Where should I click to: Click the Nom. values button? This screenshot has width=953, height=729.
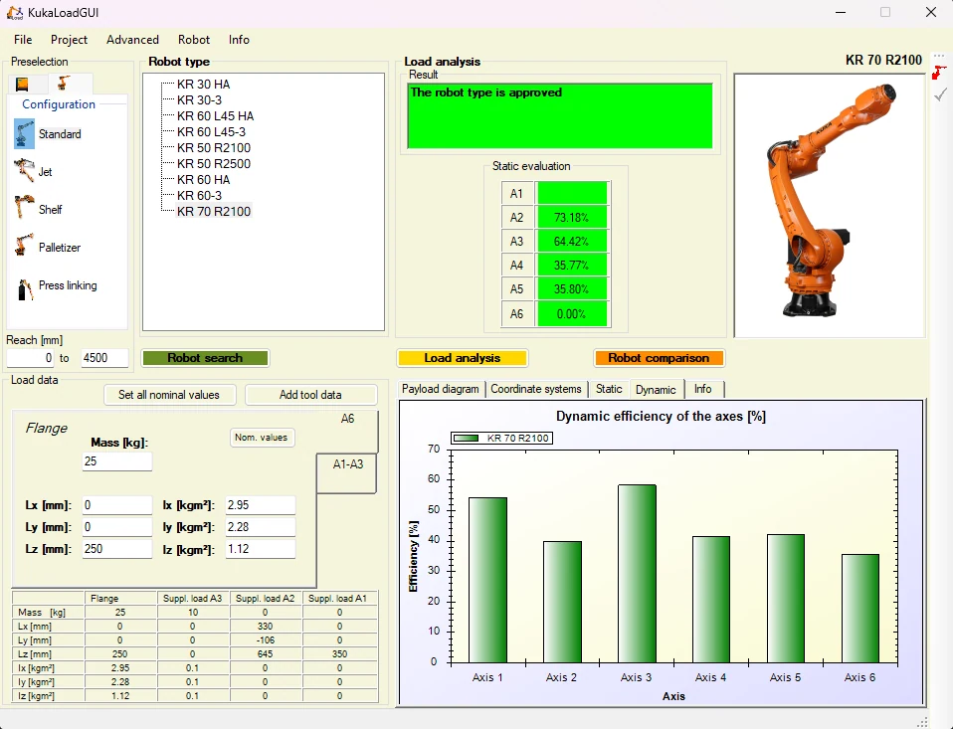click(262, 438)
